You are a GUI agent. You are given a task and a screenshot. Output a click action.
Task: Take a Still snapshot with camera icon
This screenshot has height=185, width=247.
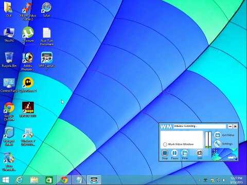point(200,155)
